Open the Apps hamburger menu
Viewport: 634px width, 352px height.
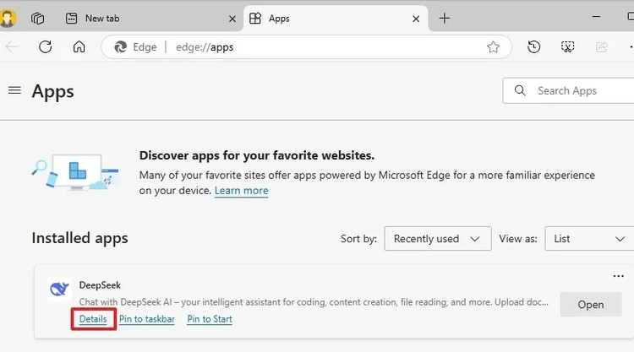pyautogui.click(x=14, y=90)
